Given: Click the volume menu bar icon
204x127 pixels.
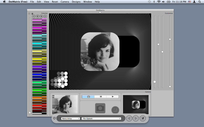Looking at the screenshot, I should click(163, 2).
